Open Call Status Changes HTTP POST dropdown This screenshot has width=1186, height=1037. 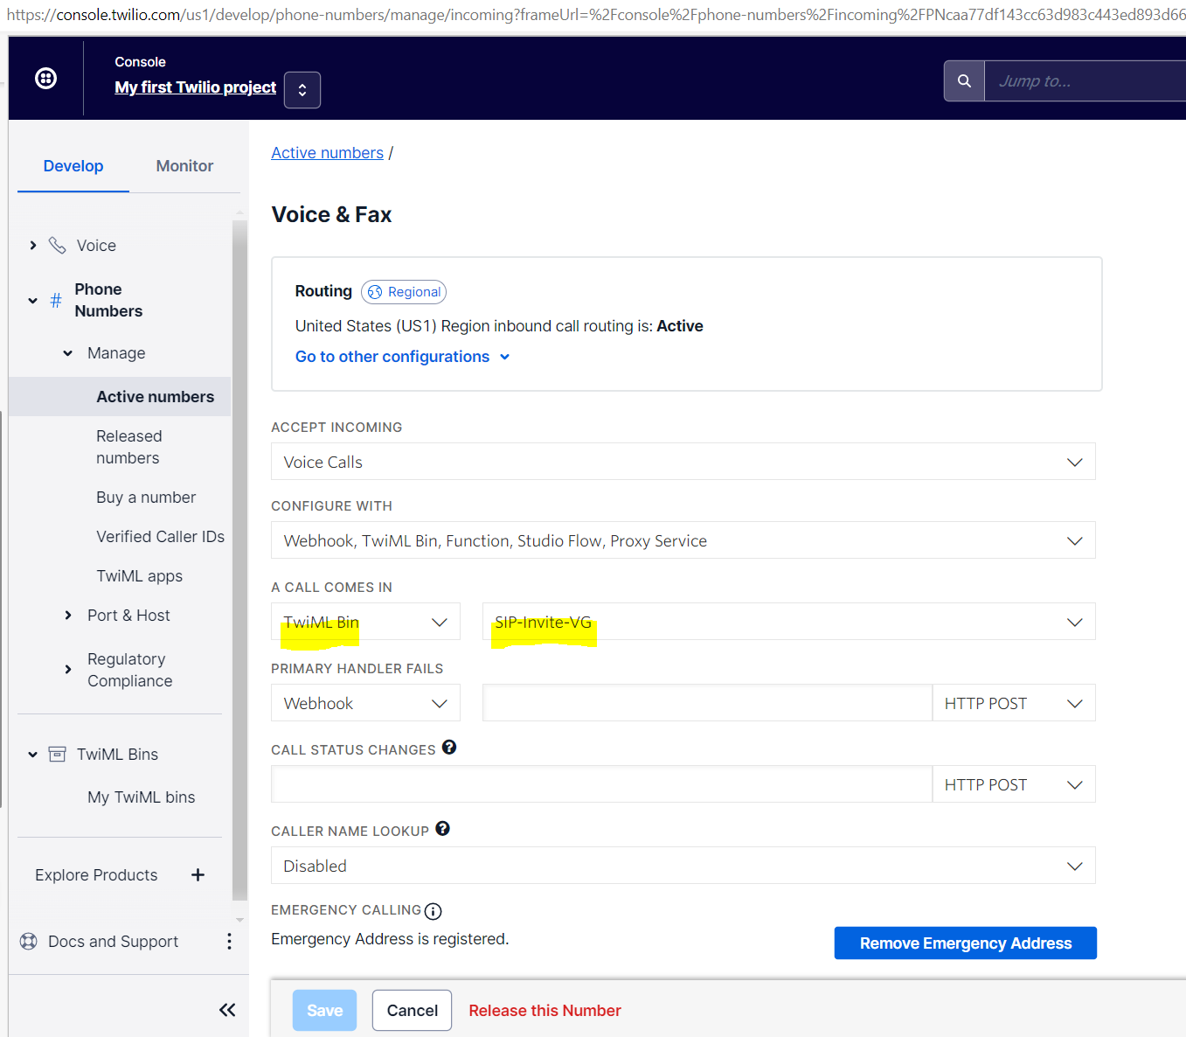1014,784
